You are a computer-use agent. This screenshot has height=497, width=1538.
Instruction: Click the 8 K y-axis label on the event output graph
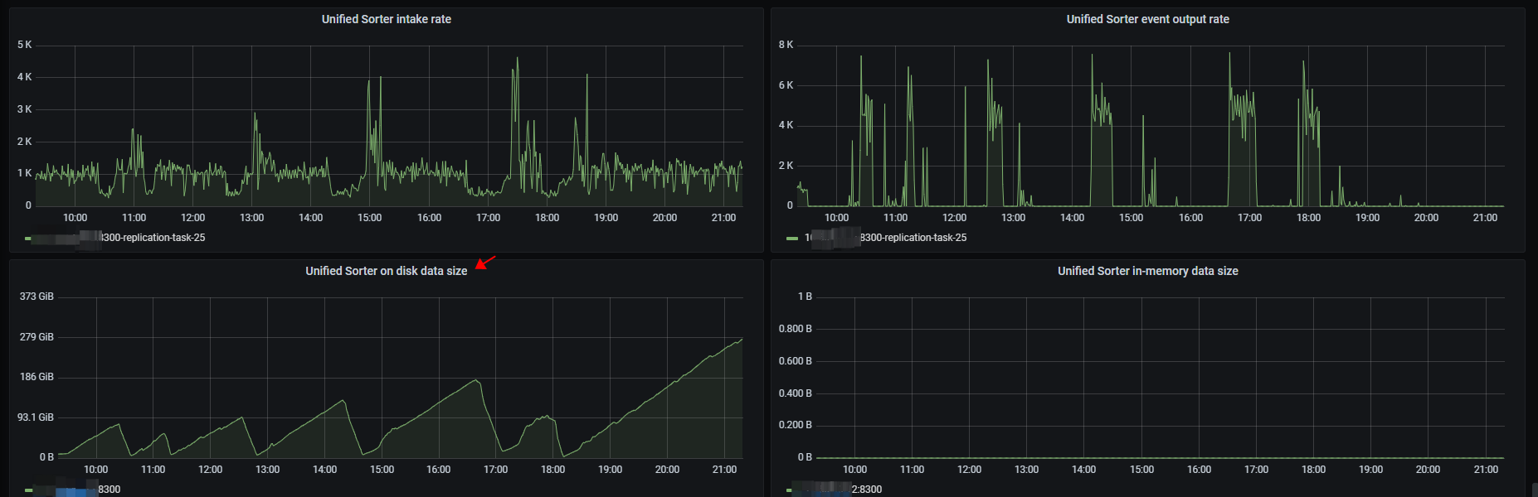click(x=785, y=45)
